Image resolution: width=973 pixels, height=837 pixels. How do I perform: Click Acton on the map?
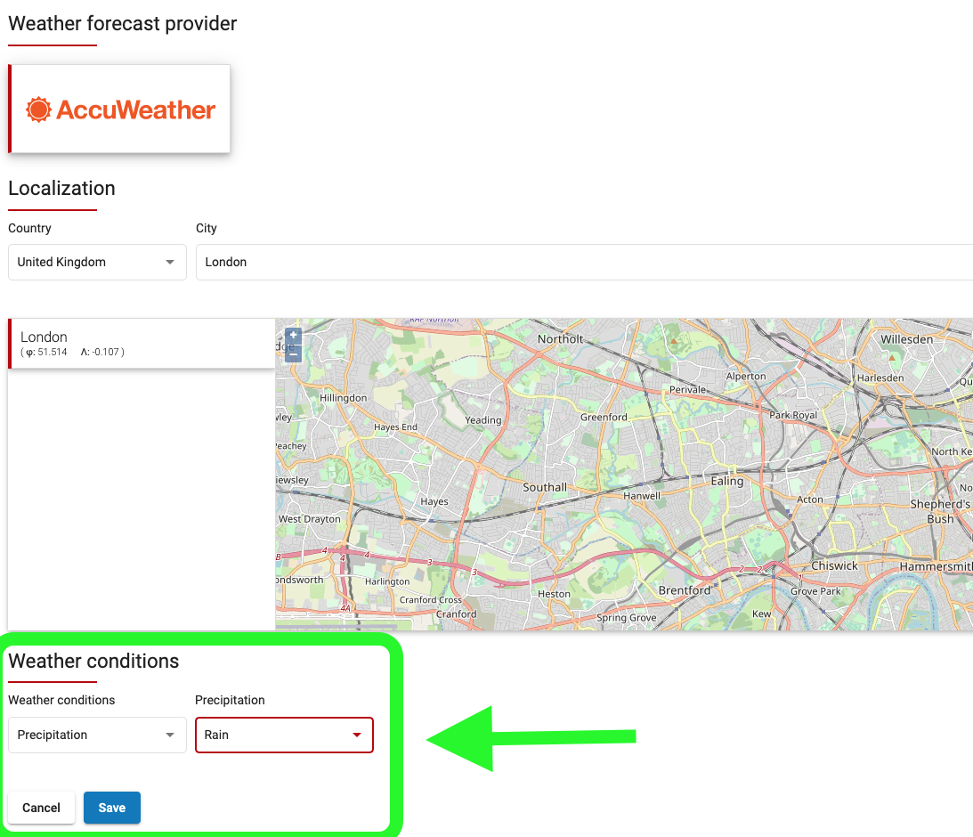(810, 500)
